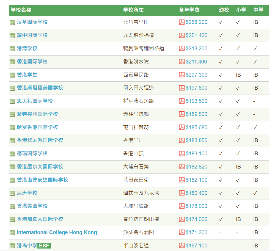The image size is (275, 251).
Task: Open the 汉基国际学校 school link
Action: (x=32, y=22)
